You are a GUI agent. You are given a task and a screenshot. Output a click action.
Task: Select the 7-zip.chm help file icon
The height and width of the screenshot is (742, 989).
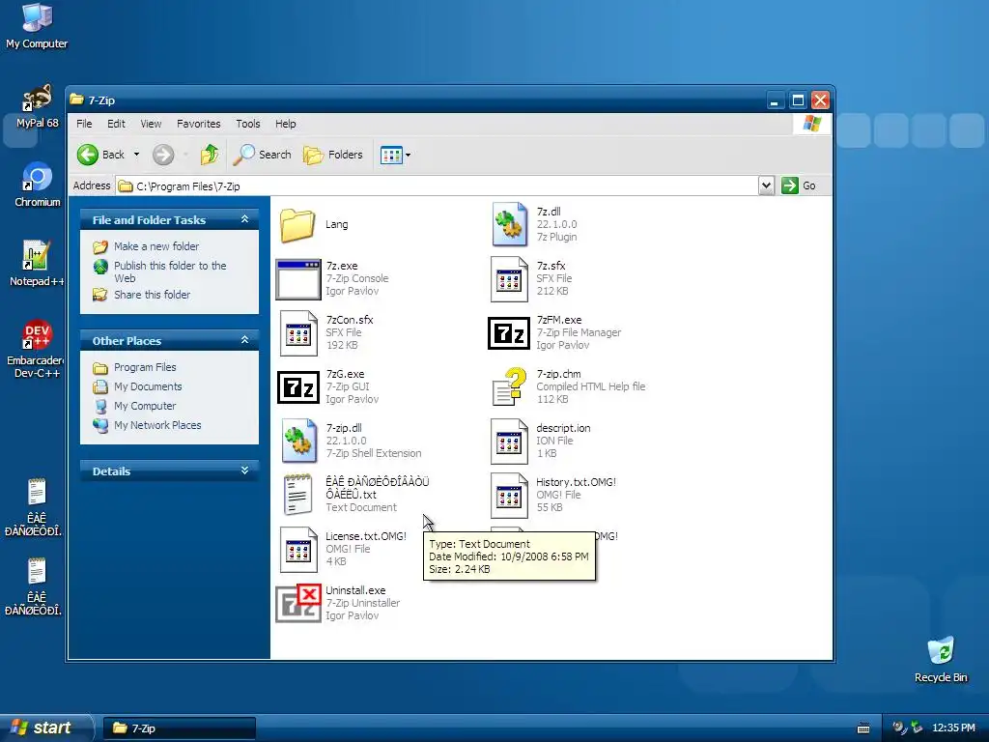[510, 386]
